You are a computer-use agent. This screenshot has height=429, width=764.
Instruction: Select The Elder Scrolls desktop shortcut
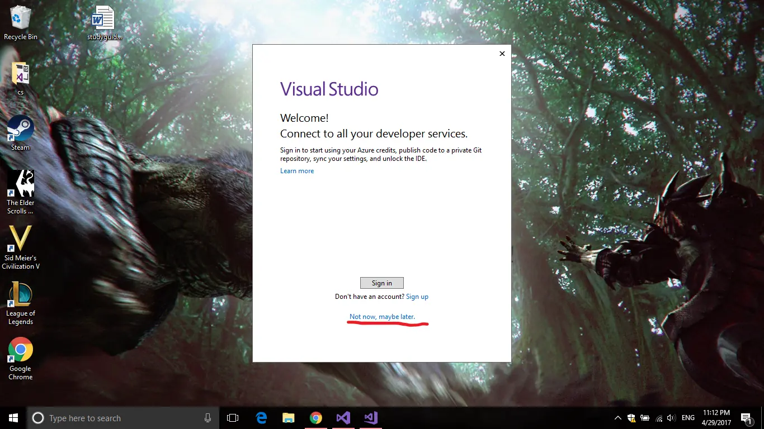pyautogui.click(x=21, y=192)
